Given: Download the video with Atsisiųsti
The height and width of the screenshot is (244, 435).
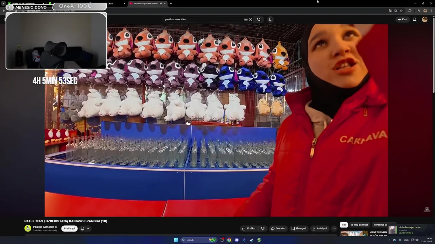Looking at the screenshot, I should point(319,228).
